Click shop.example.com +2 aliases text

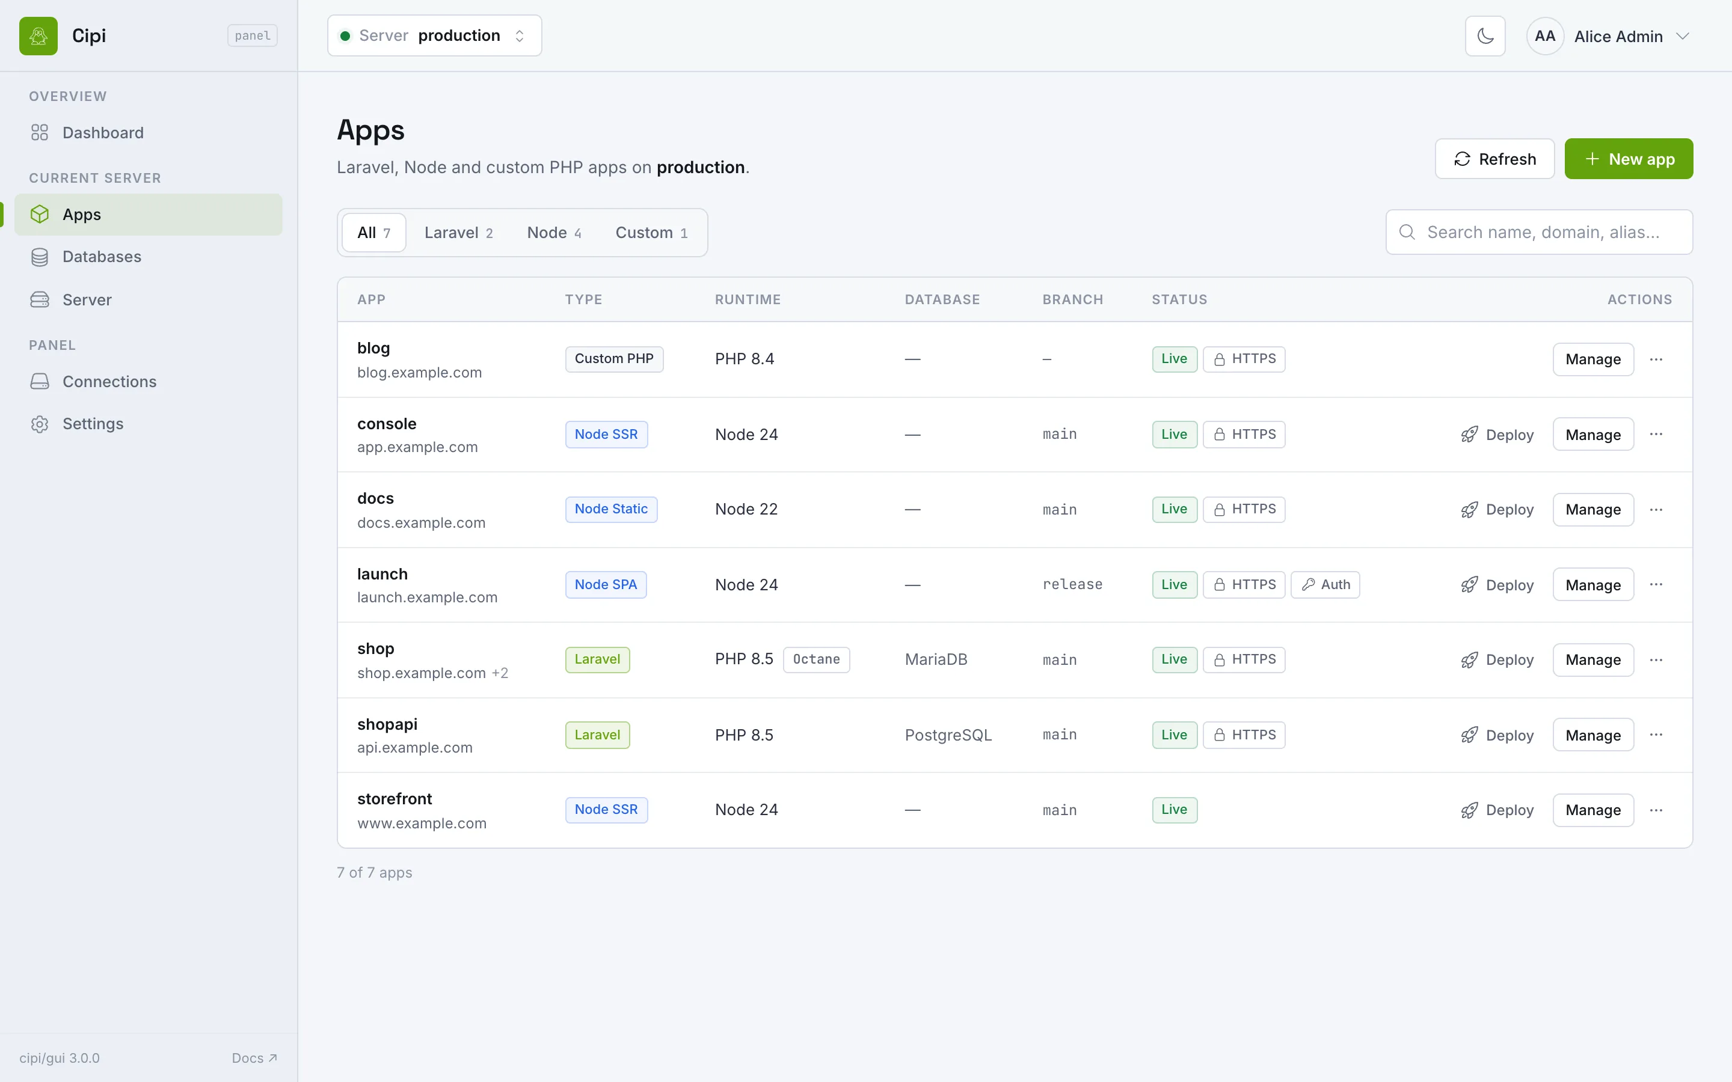click(x=432, y=673)
